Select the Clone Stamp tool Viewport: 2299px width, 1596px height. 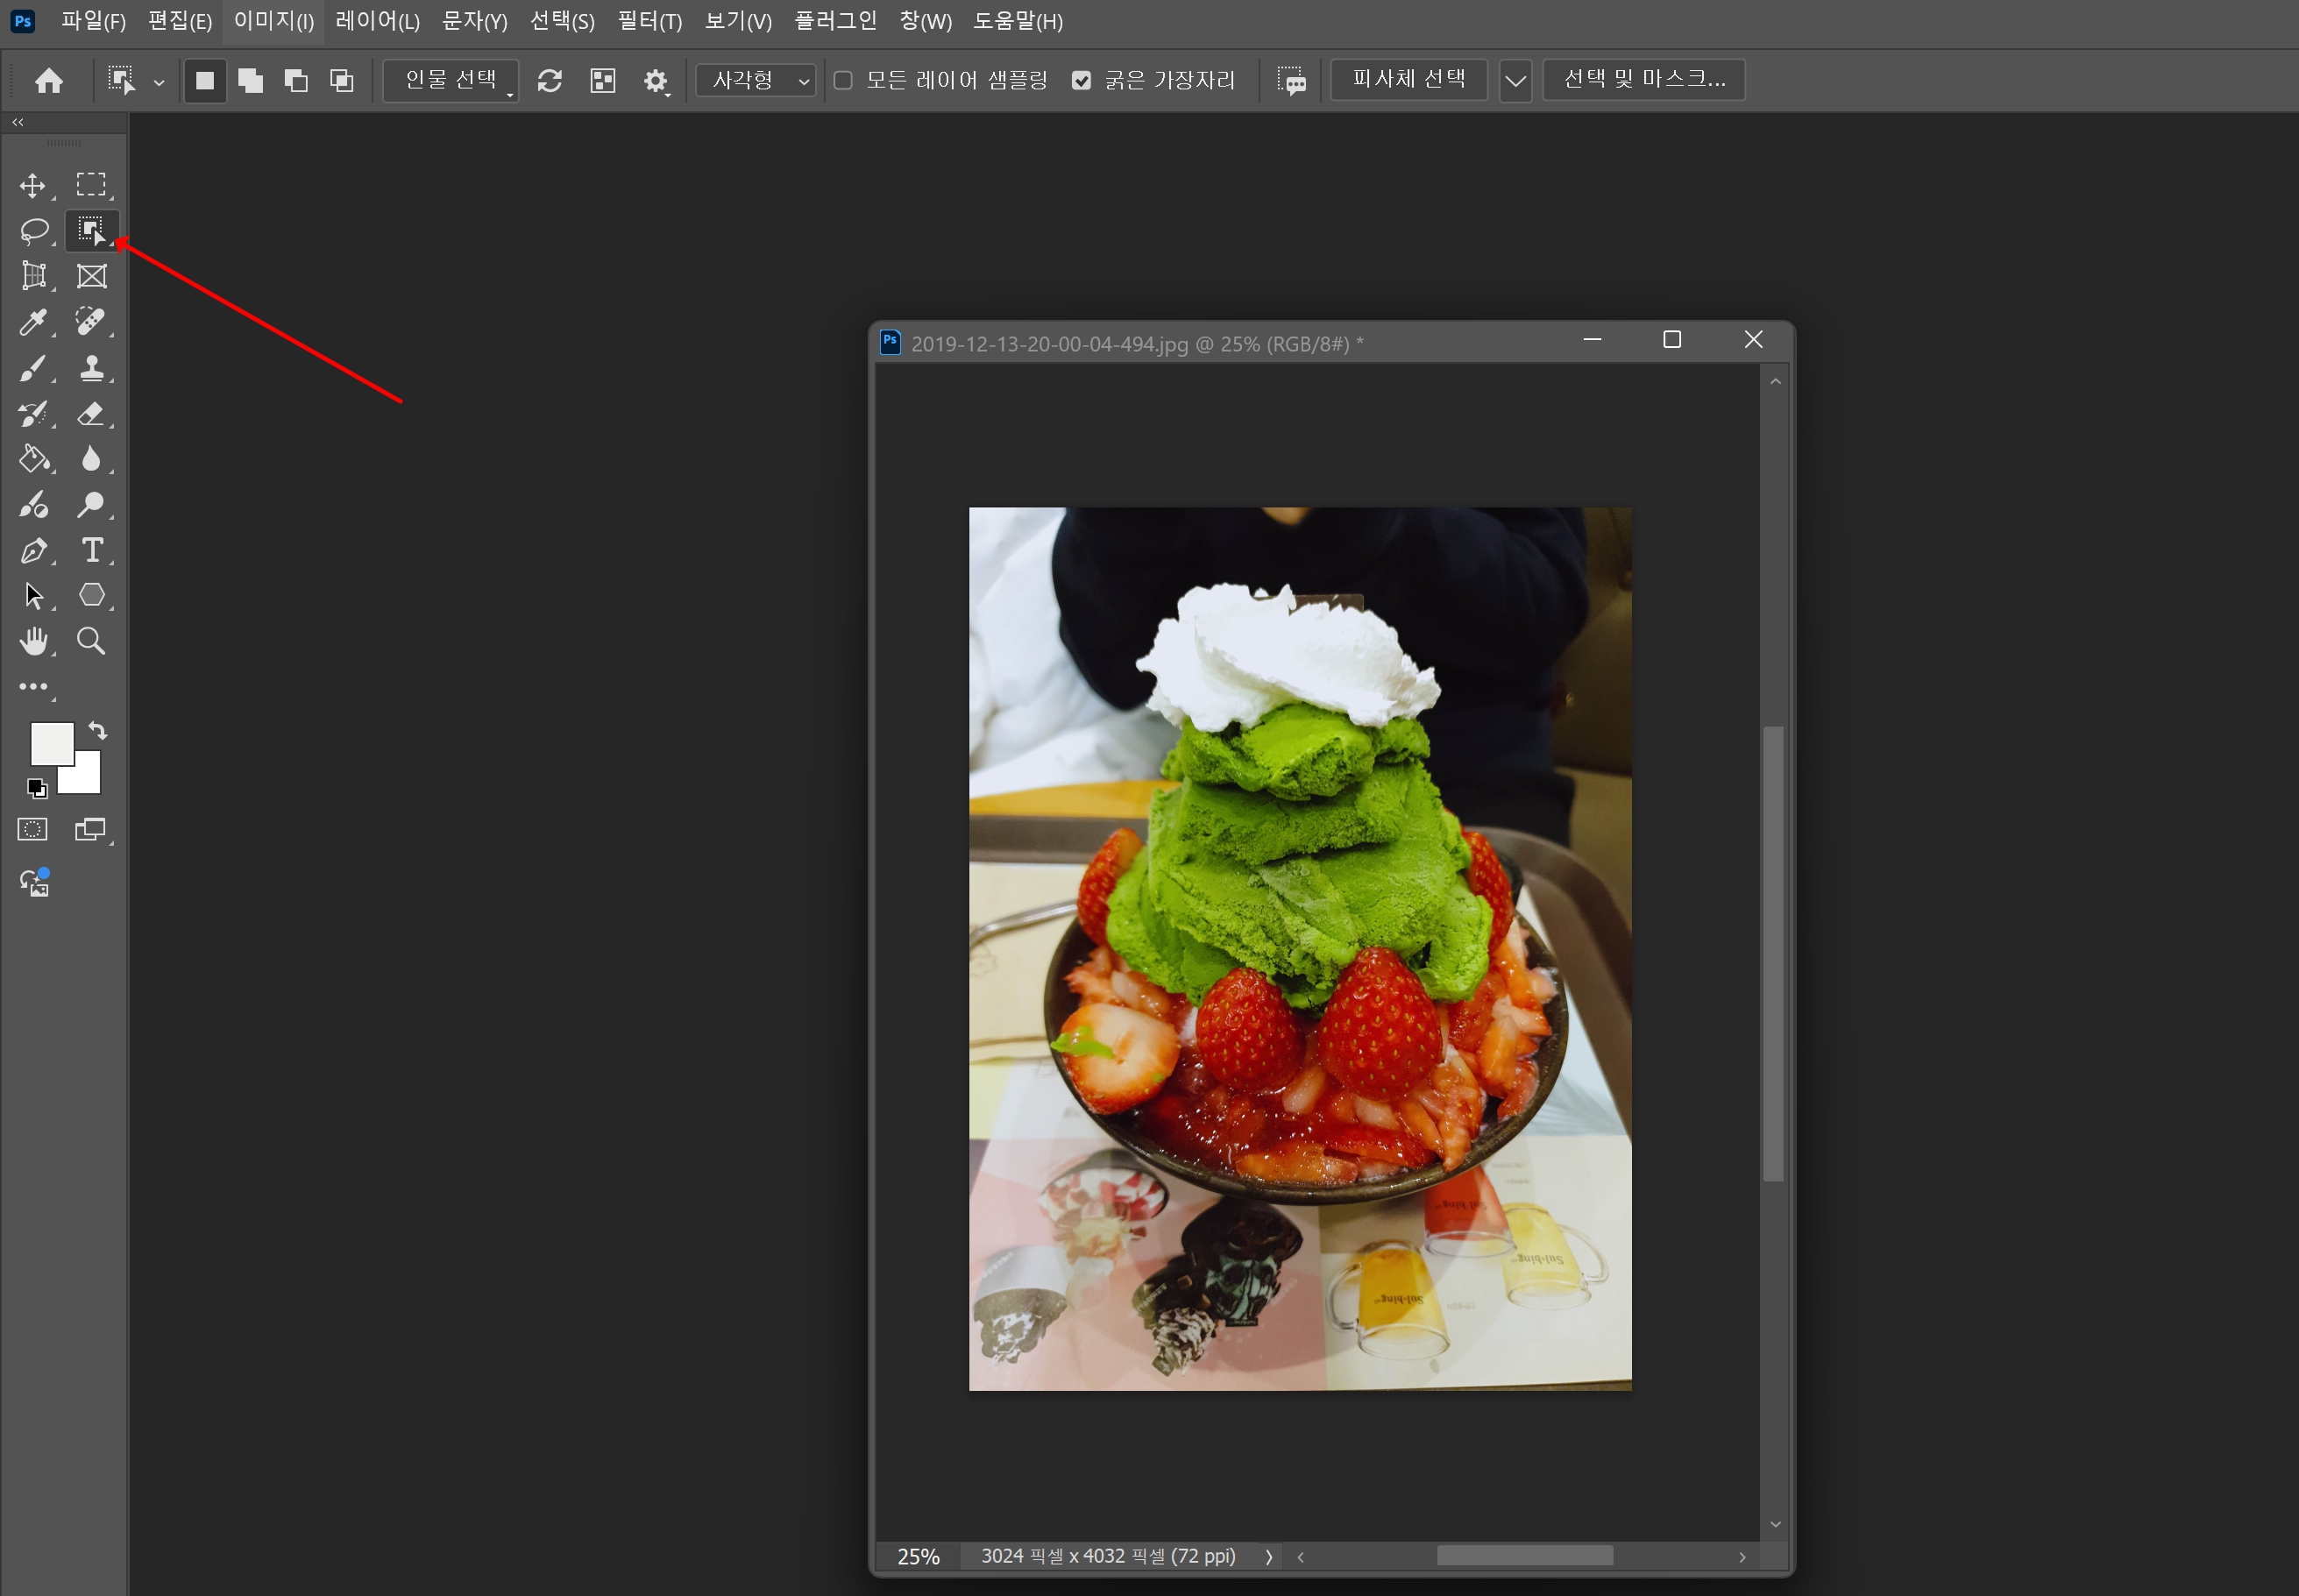coord(91,368)
